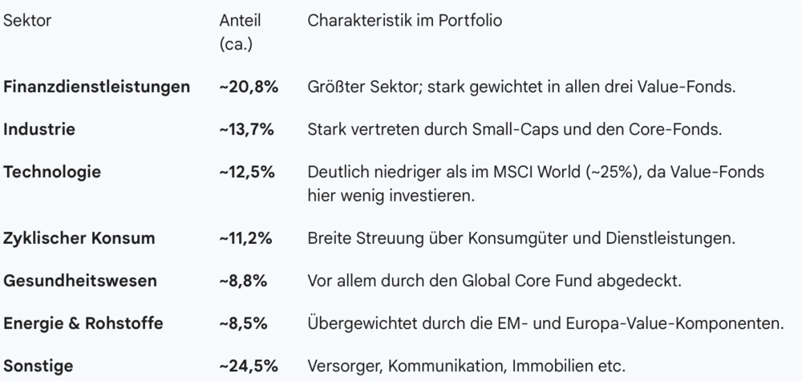Select the Finanzdienstleistungen row label
Screen dimensions: 802x381
point(97,86)
